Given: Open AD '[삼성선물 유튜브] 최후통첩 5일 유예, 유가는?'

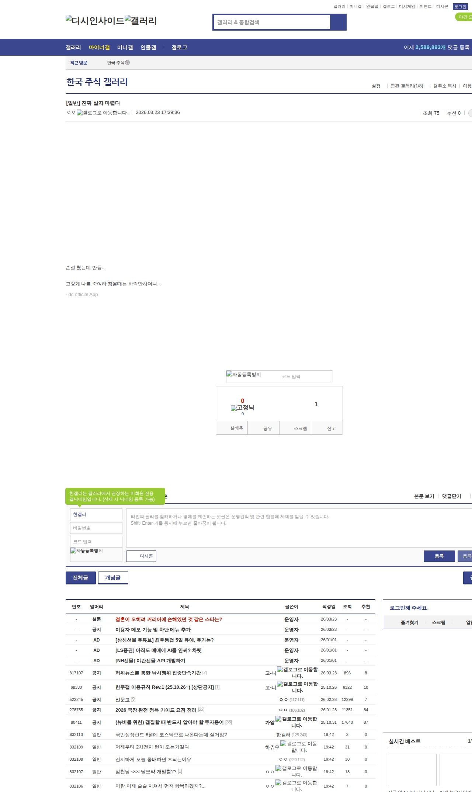Looking at the screenshot, I should click(x=164, y=640).
